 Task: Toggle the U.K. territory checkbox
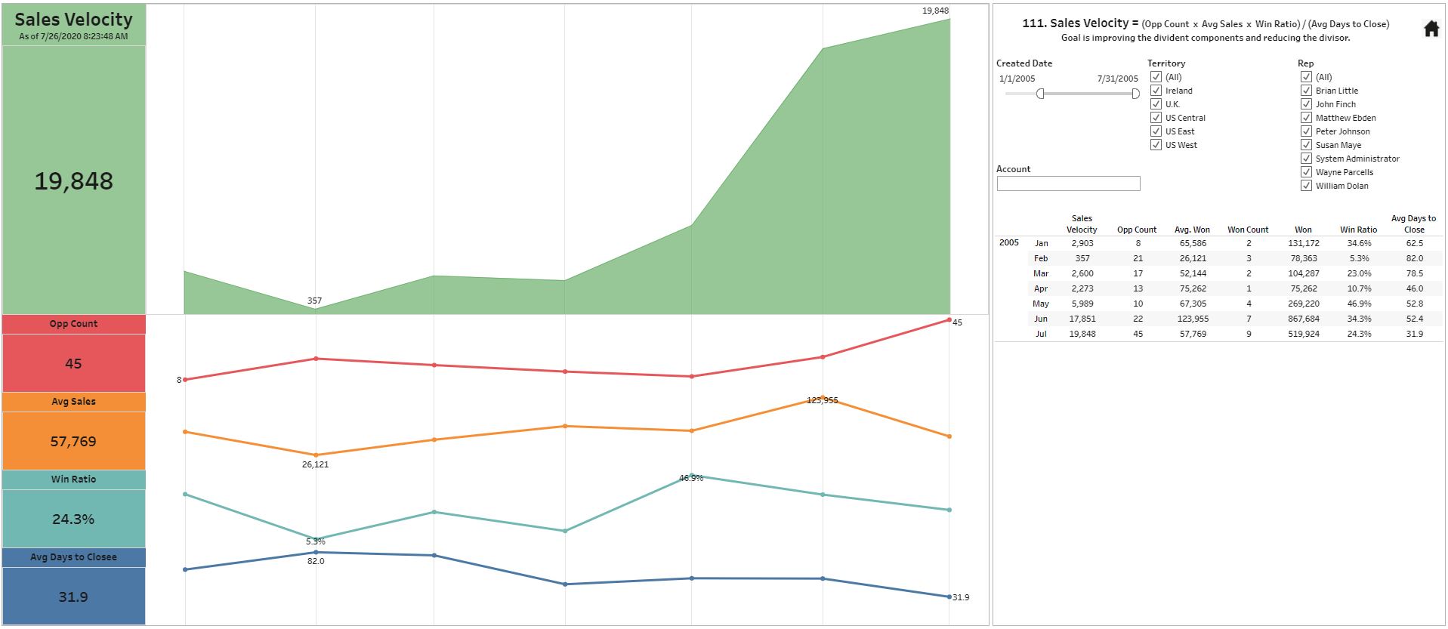[x=1156, y=104]
